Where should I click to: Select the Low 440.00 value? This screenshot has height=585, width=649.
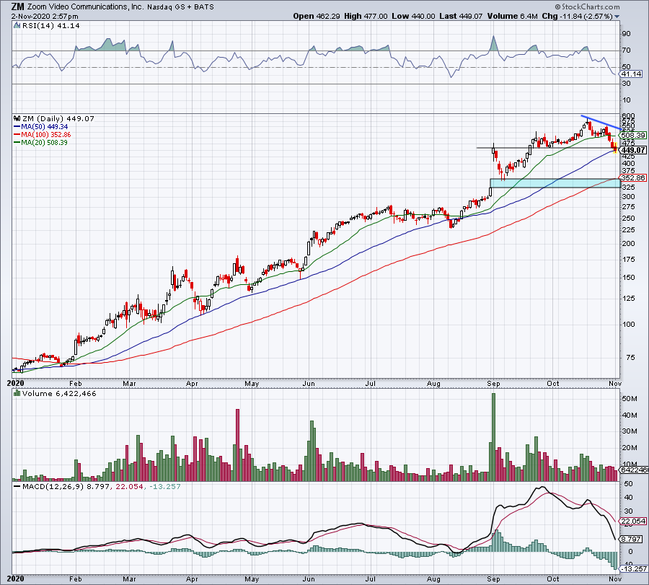(413, 16)
